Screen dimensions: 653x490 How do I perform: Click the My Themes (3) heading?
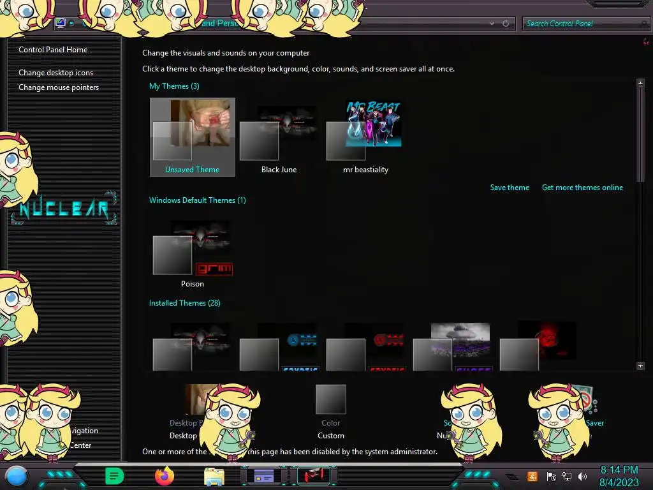(x=174, y=86)
